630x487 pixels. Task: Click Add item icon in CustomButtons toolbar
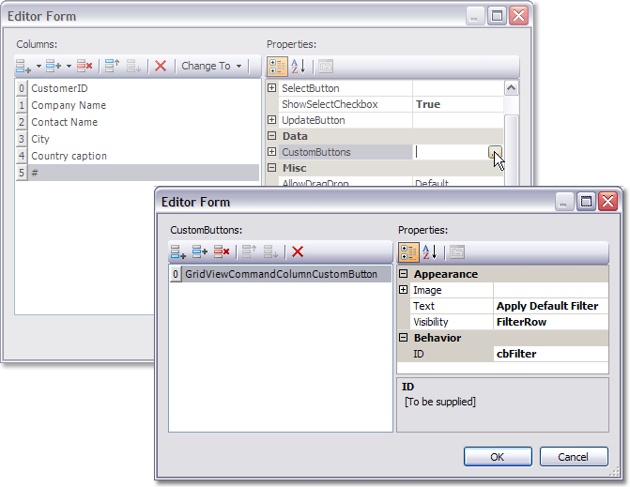tap(177, 251)
